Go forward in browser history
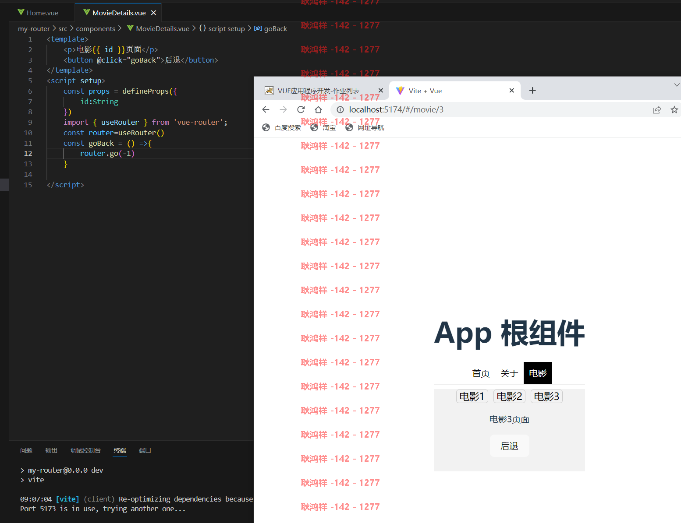This screenshot has height=523, width=681. tap(283, 109)
